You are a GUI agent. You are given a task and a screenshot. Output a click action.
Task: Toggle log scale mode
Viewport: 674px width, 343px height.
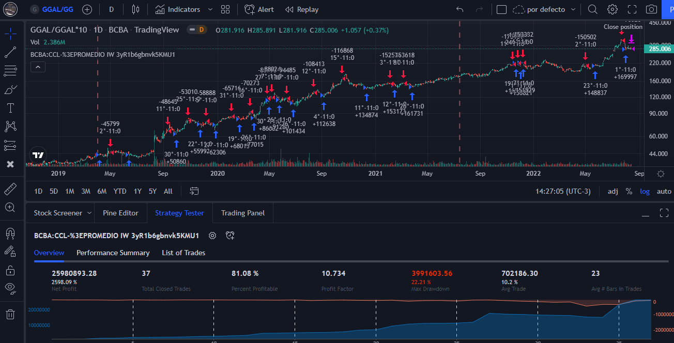coord(645,191)
